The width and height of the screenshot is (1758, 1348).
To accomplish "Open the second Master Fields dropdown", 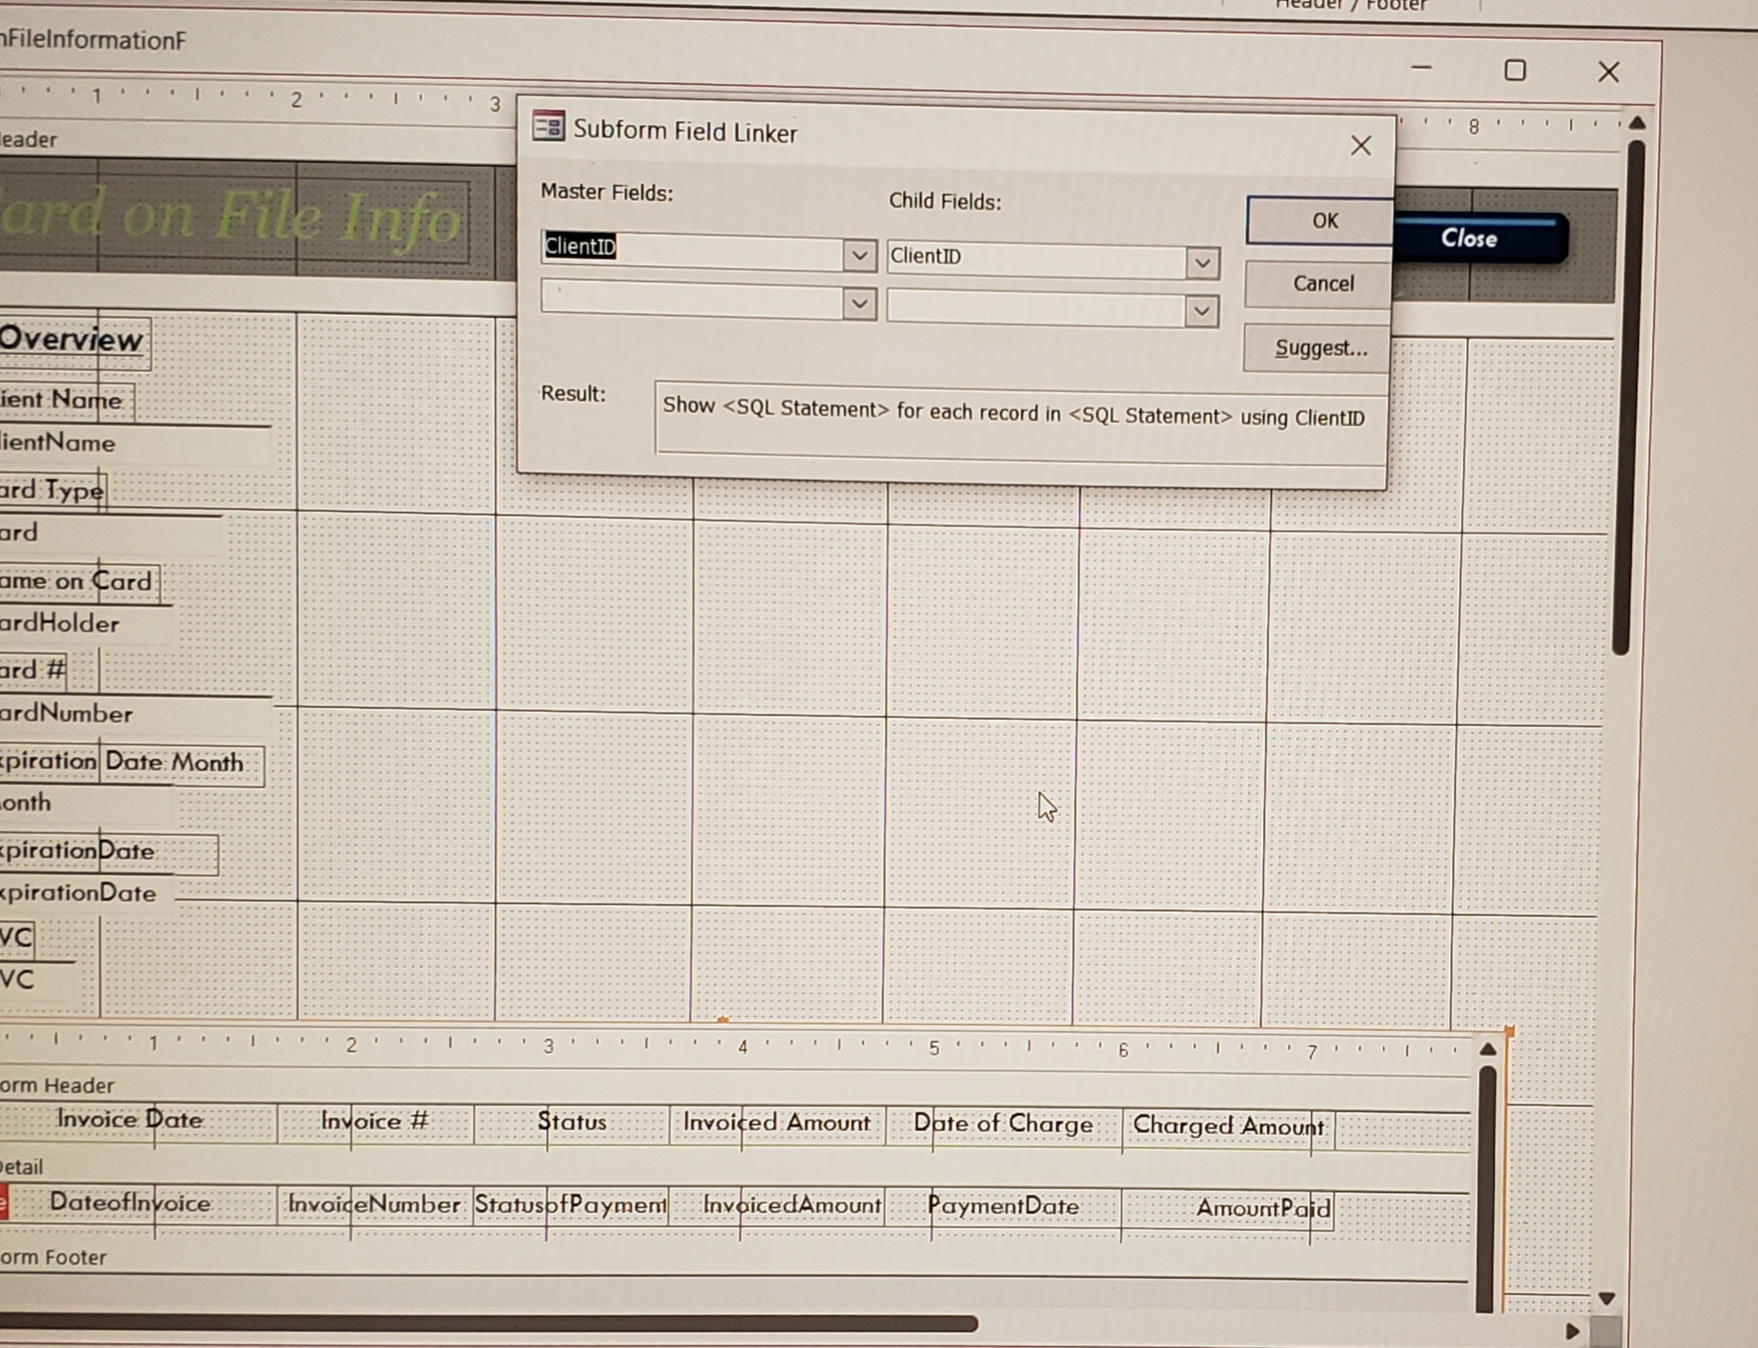I will pos(859,304).
